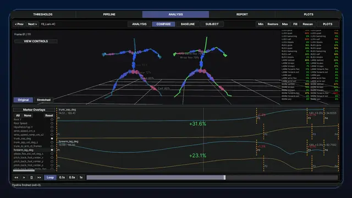
Task: Click the Calf 80% label on skeleton
Action: coord(164,89)
